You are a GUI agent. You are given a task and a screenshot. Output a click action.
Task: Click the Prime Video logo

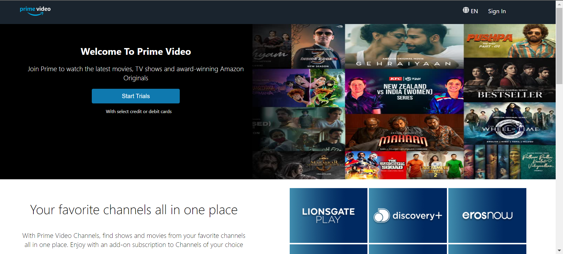click(x=35, y=11)
